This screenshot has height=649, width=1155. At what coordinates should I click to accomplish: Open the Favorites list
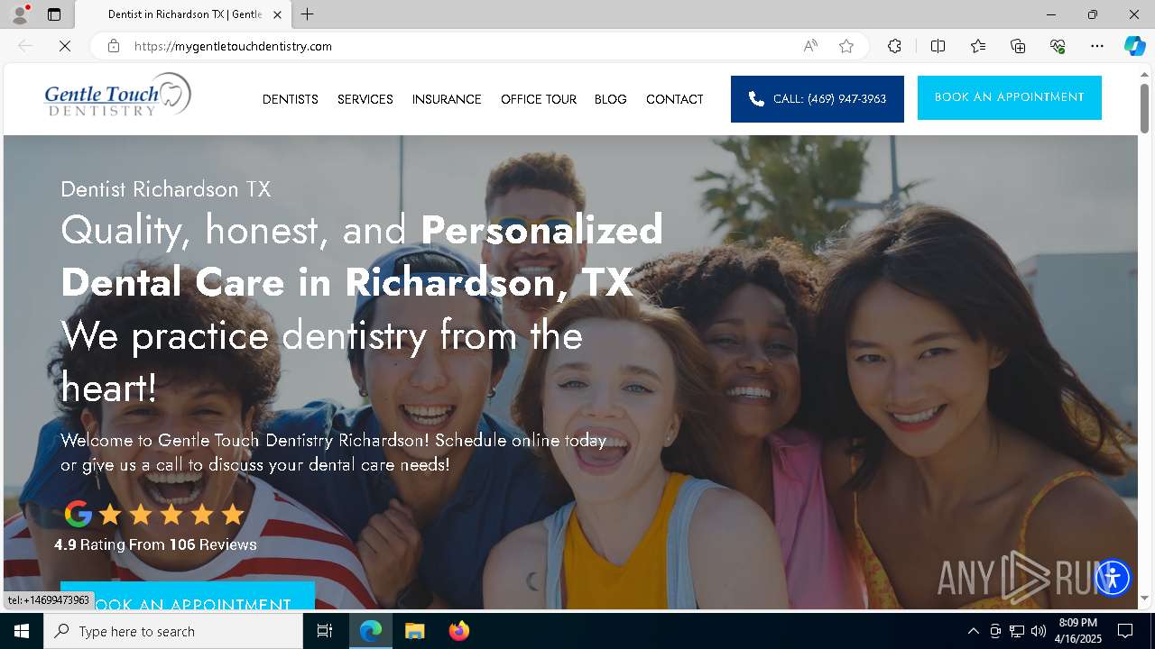[978, 46]
